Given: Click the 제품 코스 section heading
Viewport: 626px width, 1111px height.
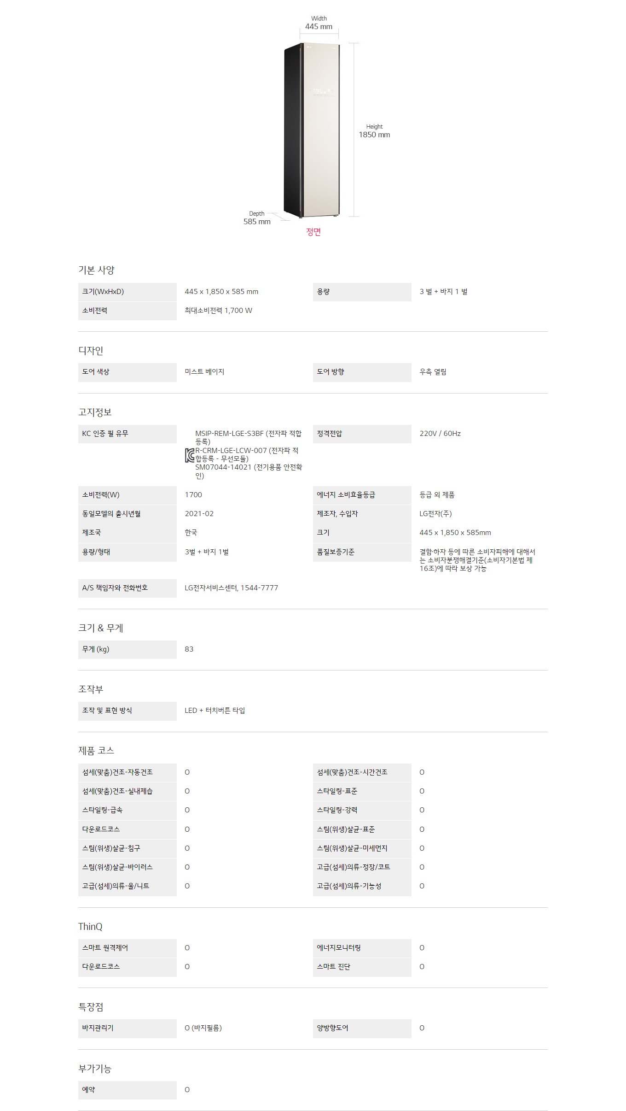Looking at the screenshot, I should [96, 750].
